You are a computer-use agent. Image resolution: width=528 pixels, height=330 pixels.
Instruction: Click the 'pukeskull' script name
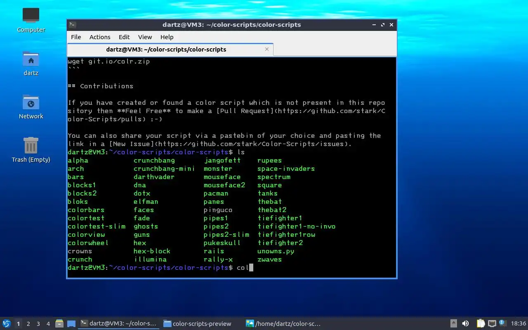(x=222, y=243)
